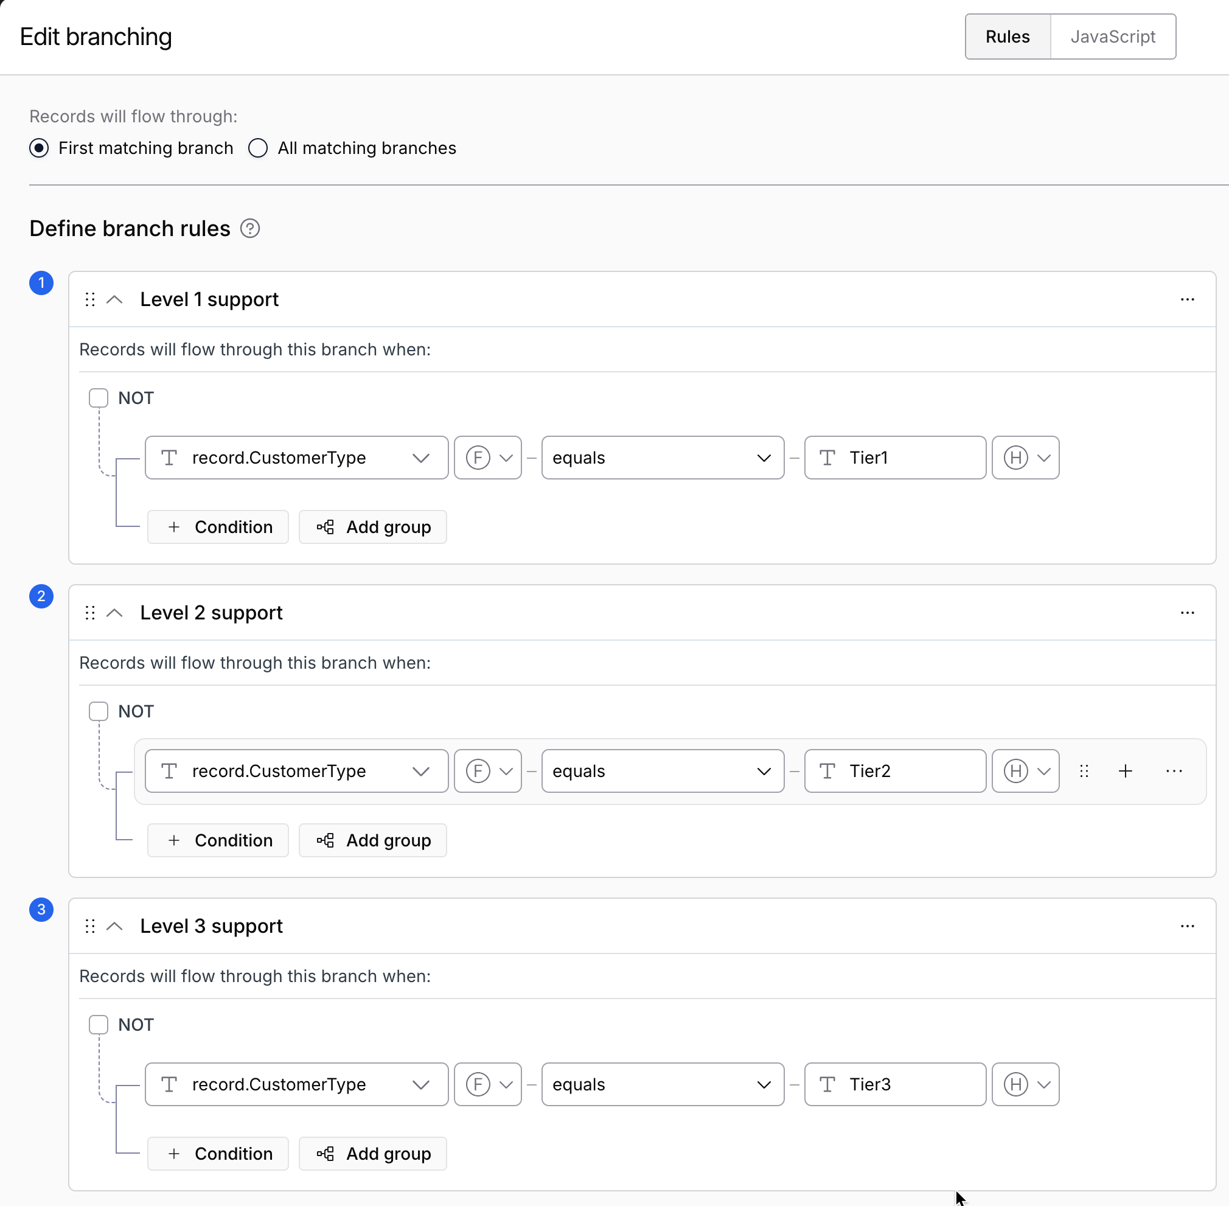Open equals operator dropdown in Level 3 support

tap(663, 1085)
